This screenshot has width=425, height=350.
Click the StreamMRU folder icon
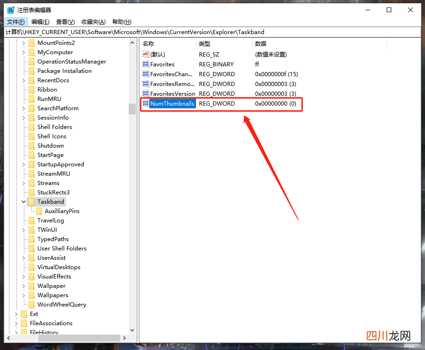pyautogui.click(x=32, y=174)
